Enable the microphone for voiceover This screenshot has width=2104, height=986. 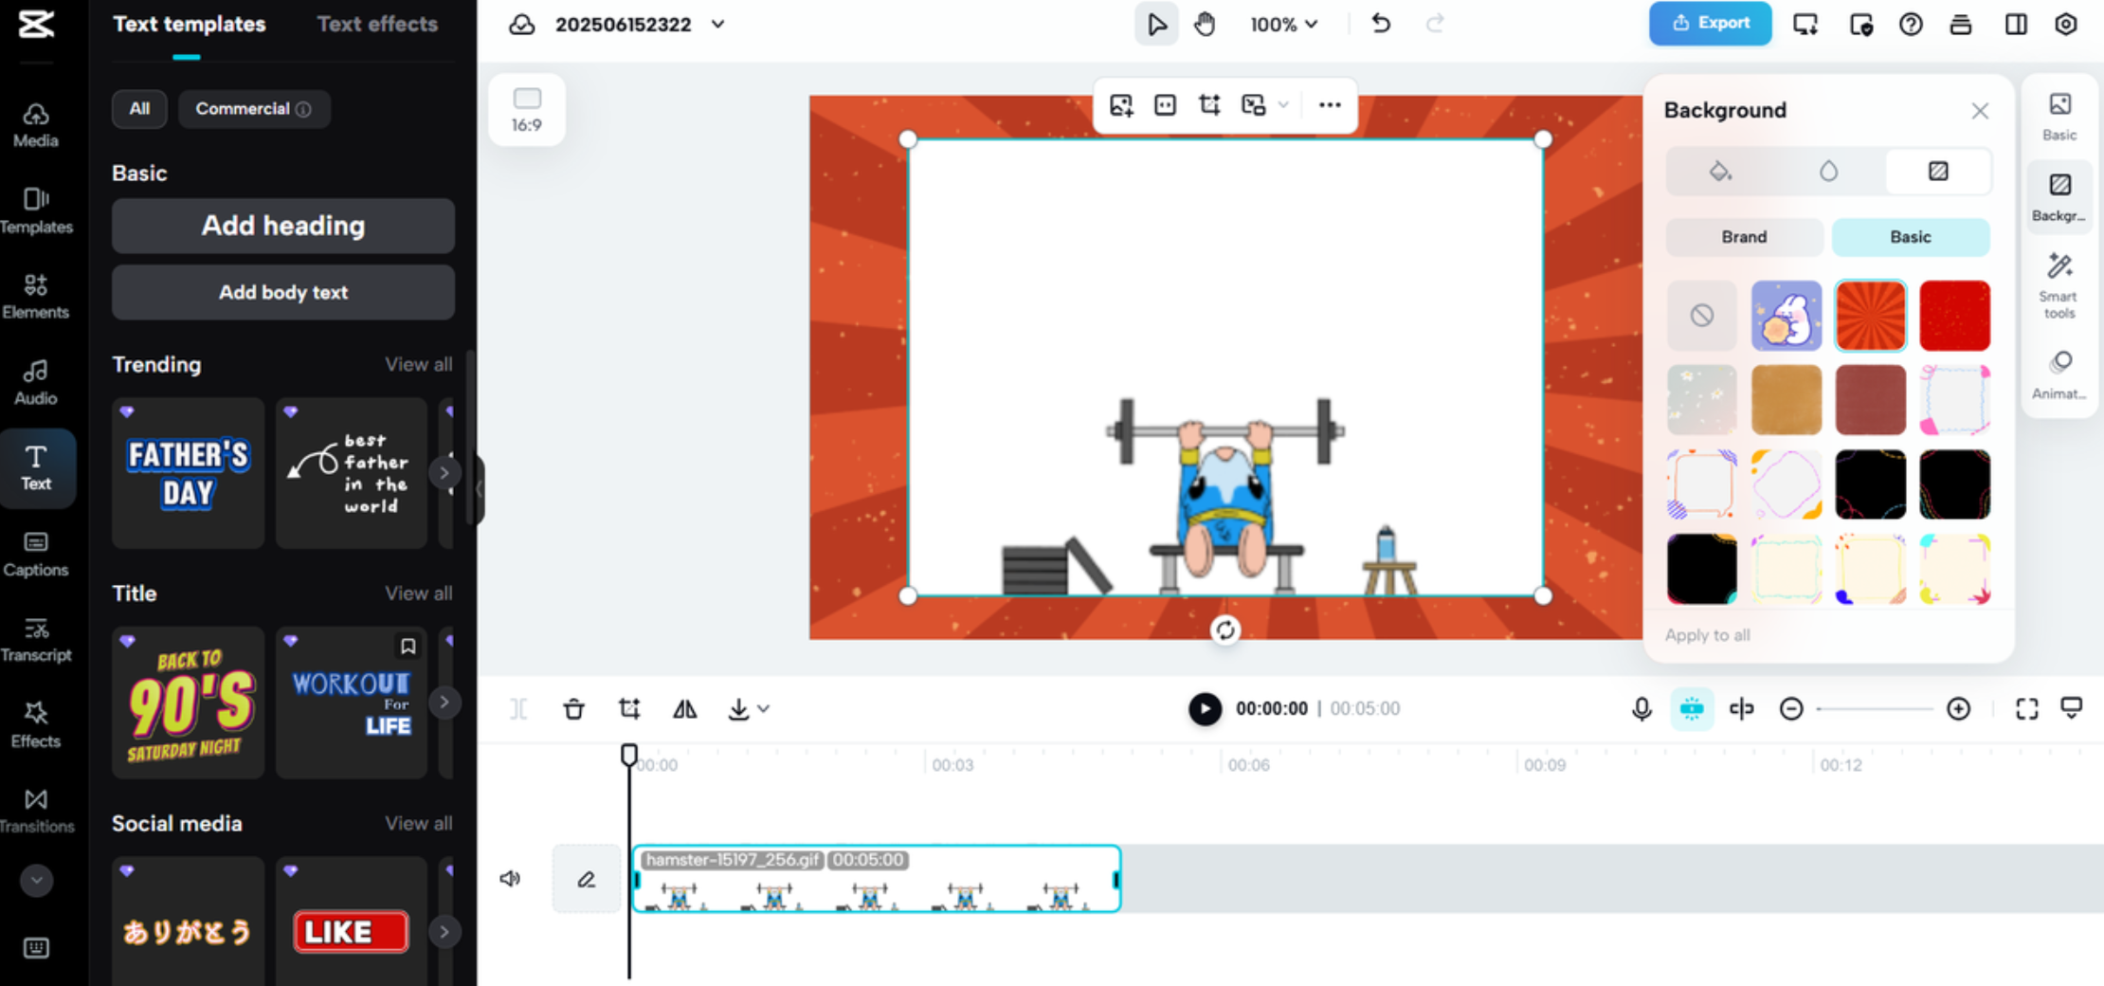[1641, 708]
